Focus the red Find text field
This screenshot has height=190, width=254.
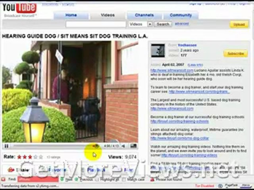tap(38, 179)
